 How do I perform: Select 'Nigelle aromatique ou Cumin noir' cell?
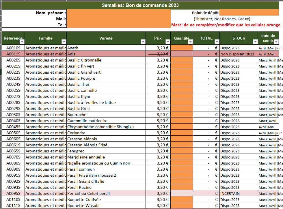106,163
